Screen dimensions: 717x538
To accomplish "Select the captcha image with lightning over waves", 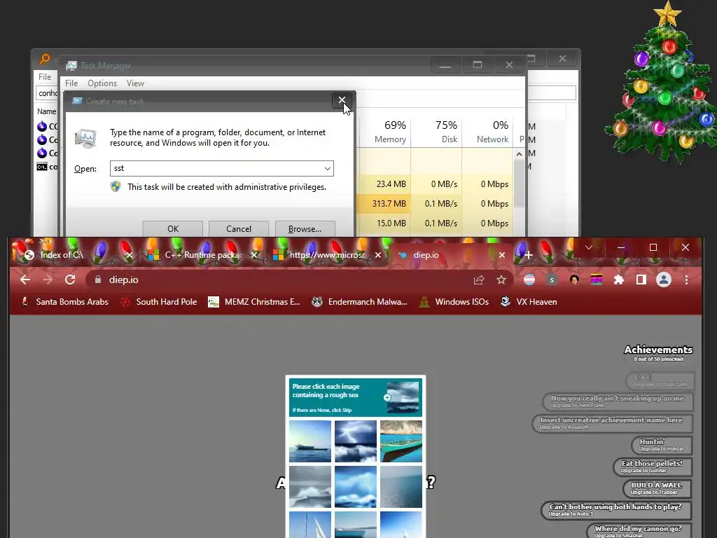I will pos(356,441).
